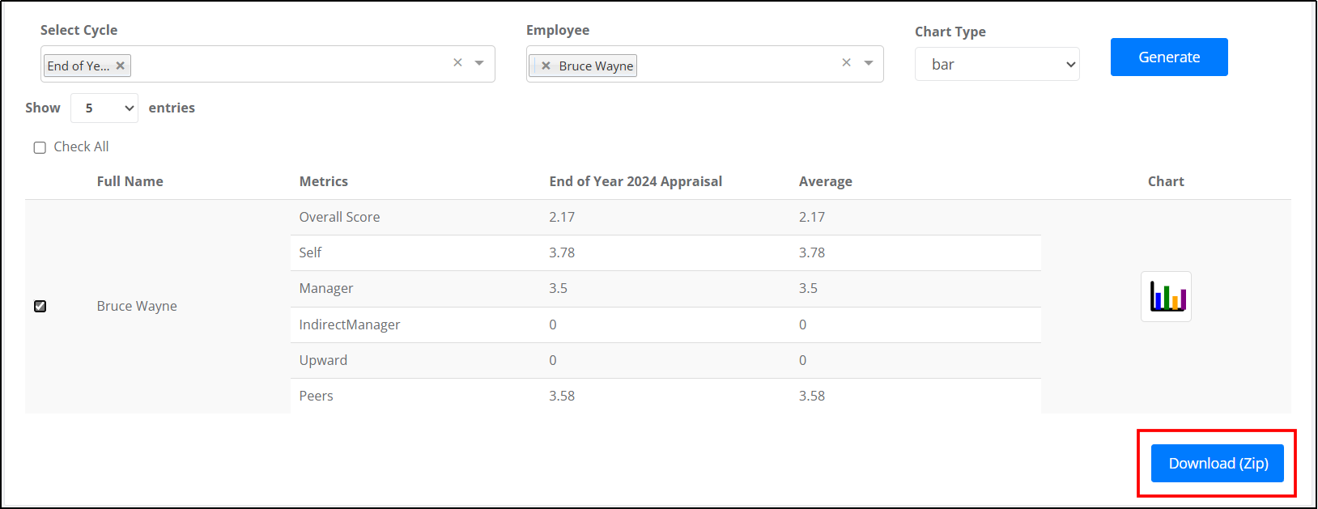Open the Show entries count dropdown
Screen dimensions: 1318x509
(x=104, y=108)
